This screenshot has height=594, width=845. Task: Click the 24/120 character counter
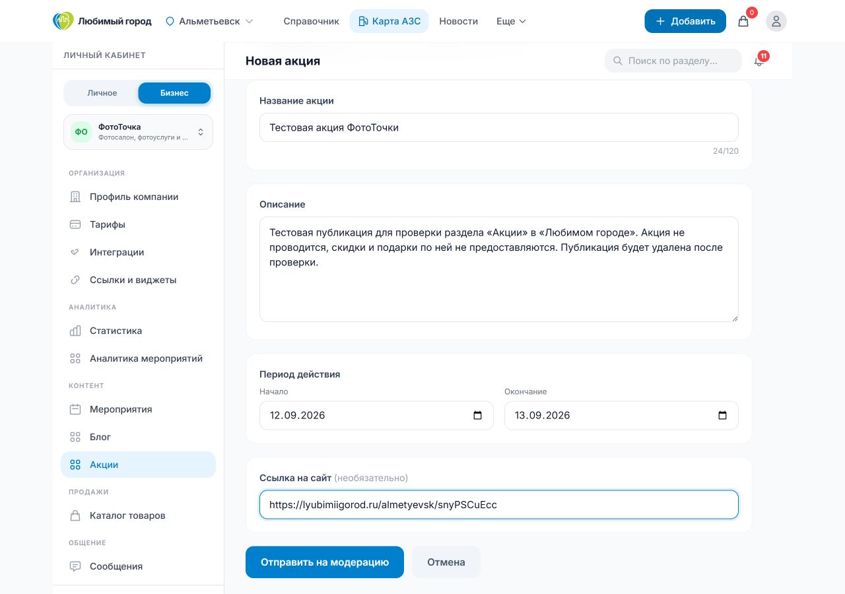[726, 151]
